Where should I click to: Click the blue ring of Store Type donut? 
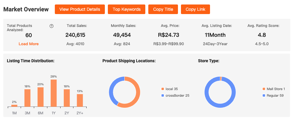[207, 92]
